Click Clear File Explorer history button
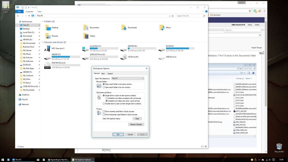Viewport: 288px width, 162px height. coord(137,119)
